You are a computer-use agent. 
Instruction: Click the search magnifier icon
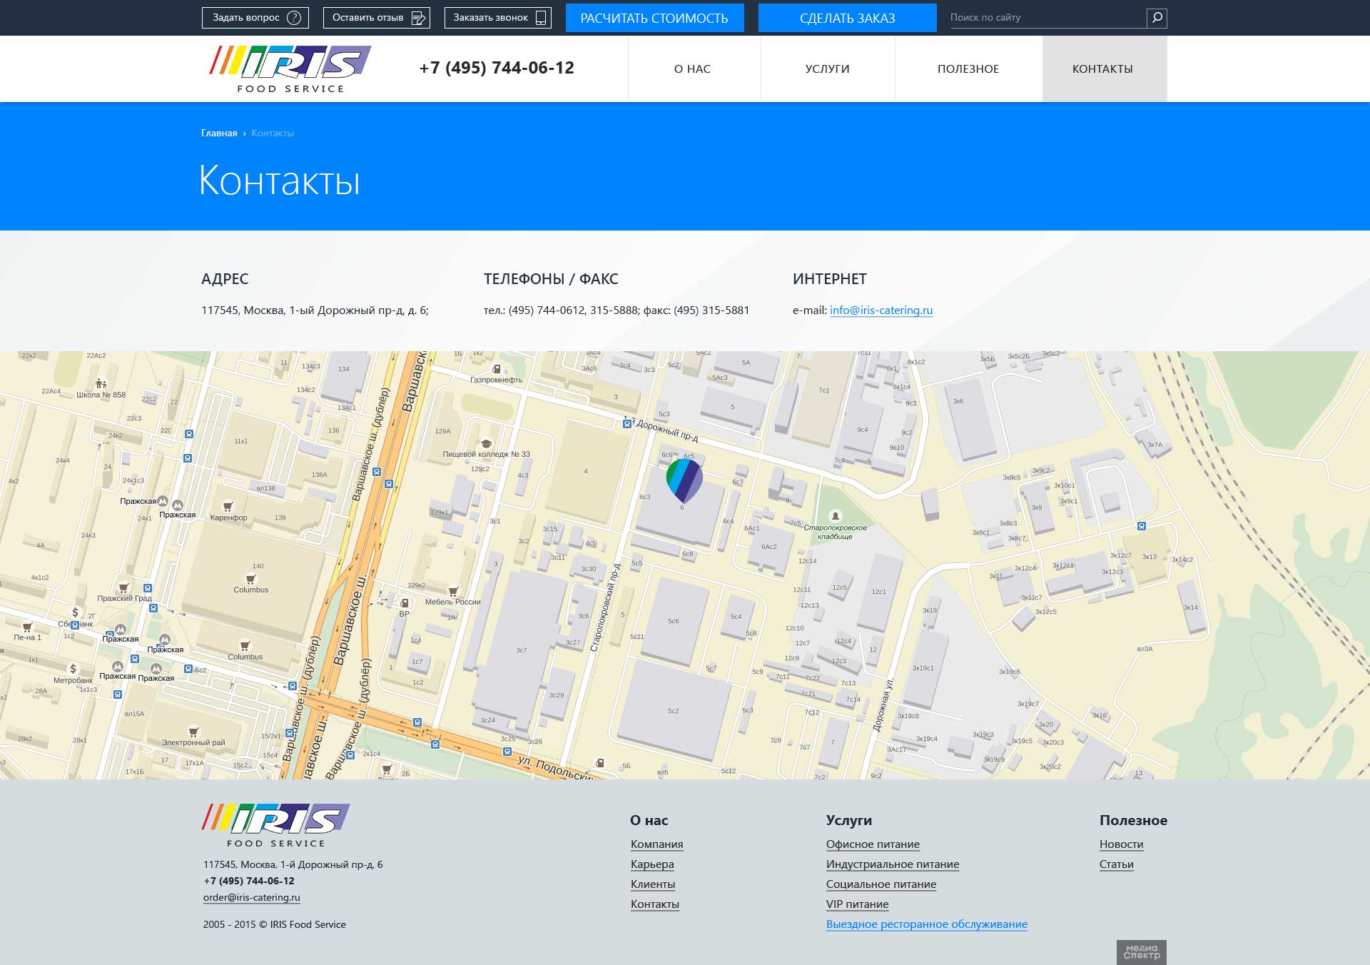click(1157, 17)
